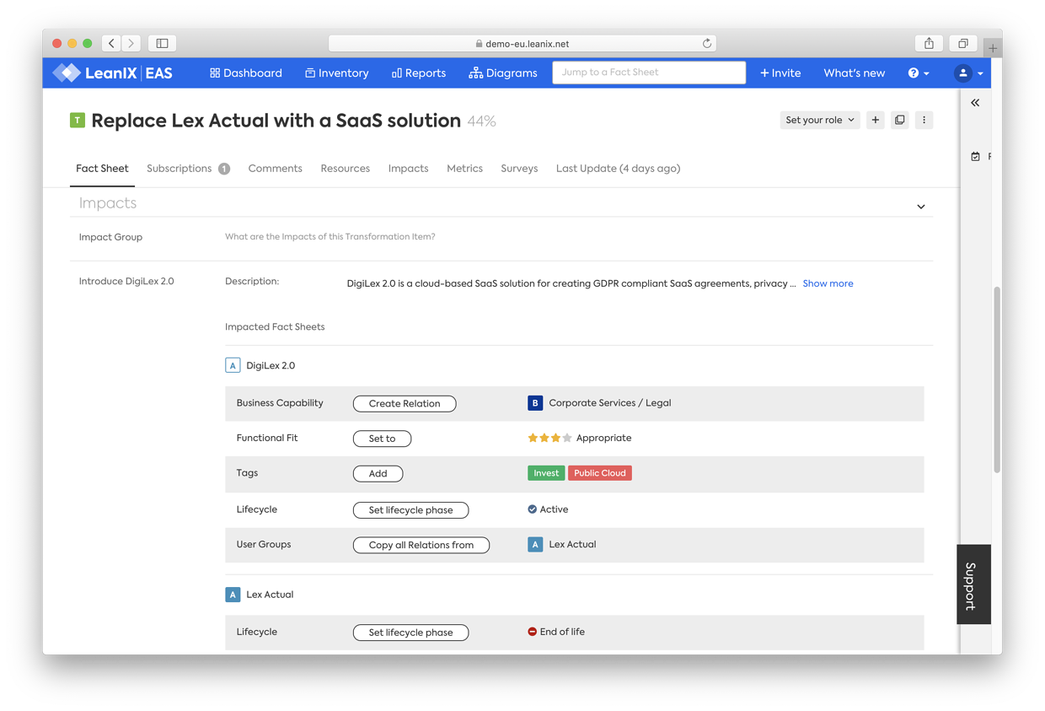Open the Reports page
This screenshot has width=1045, height=711.
pyautogui.click(x=419, y=73)
